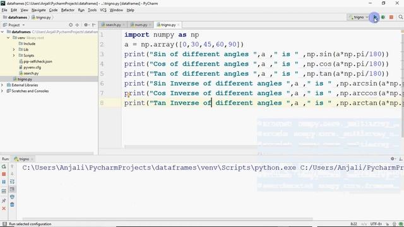Go up the stack trace in the Run panel
Viewport: 404px width, 227px height.
(12, 166)
